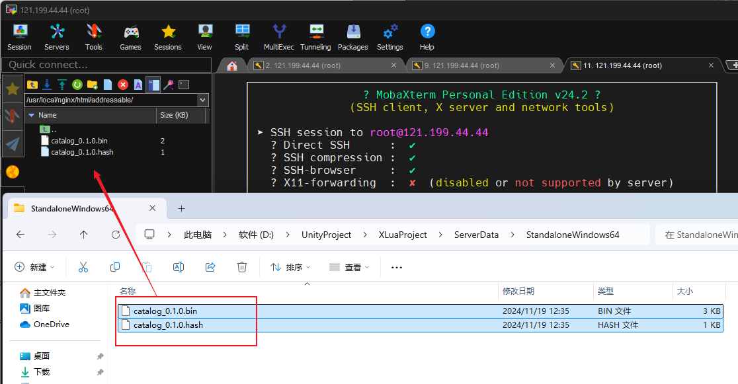Navigate to XLuaProject in breadcrumb
This screenshot has height=384, width=738.
(x=403, y=235)
